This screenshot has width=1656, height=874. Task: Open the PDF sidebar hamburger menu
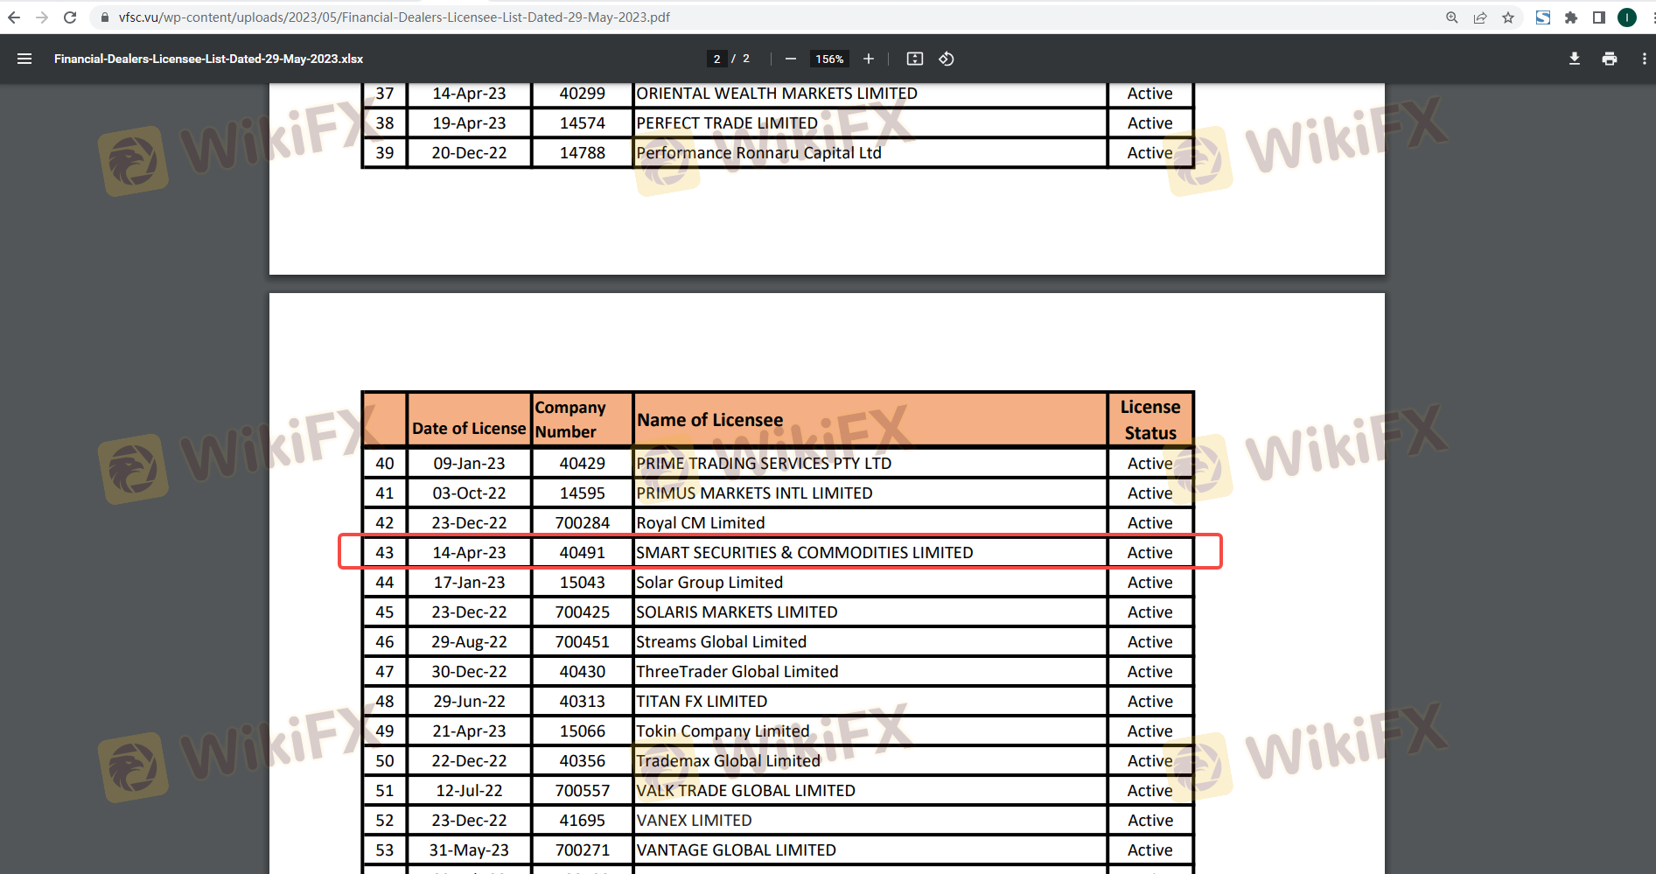(x=24, y=59)
